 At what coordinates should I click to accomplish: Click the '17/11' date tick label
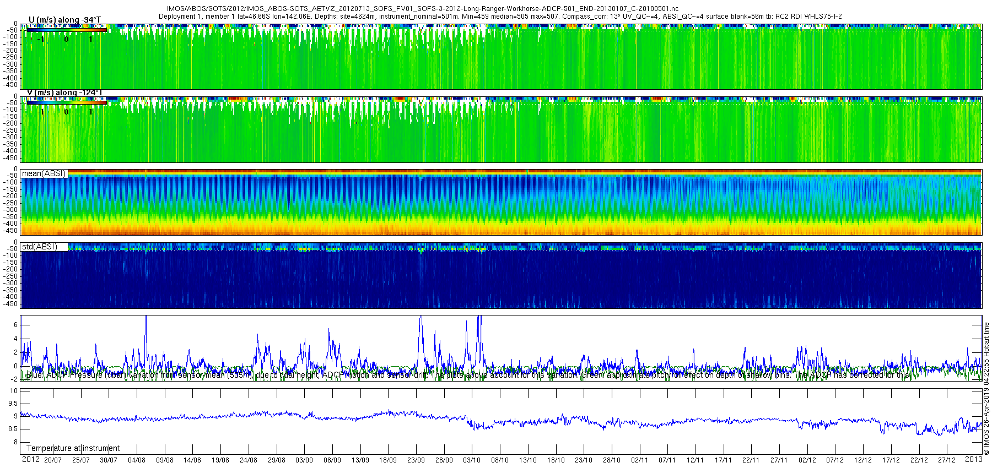(724, 460)
